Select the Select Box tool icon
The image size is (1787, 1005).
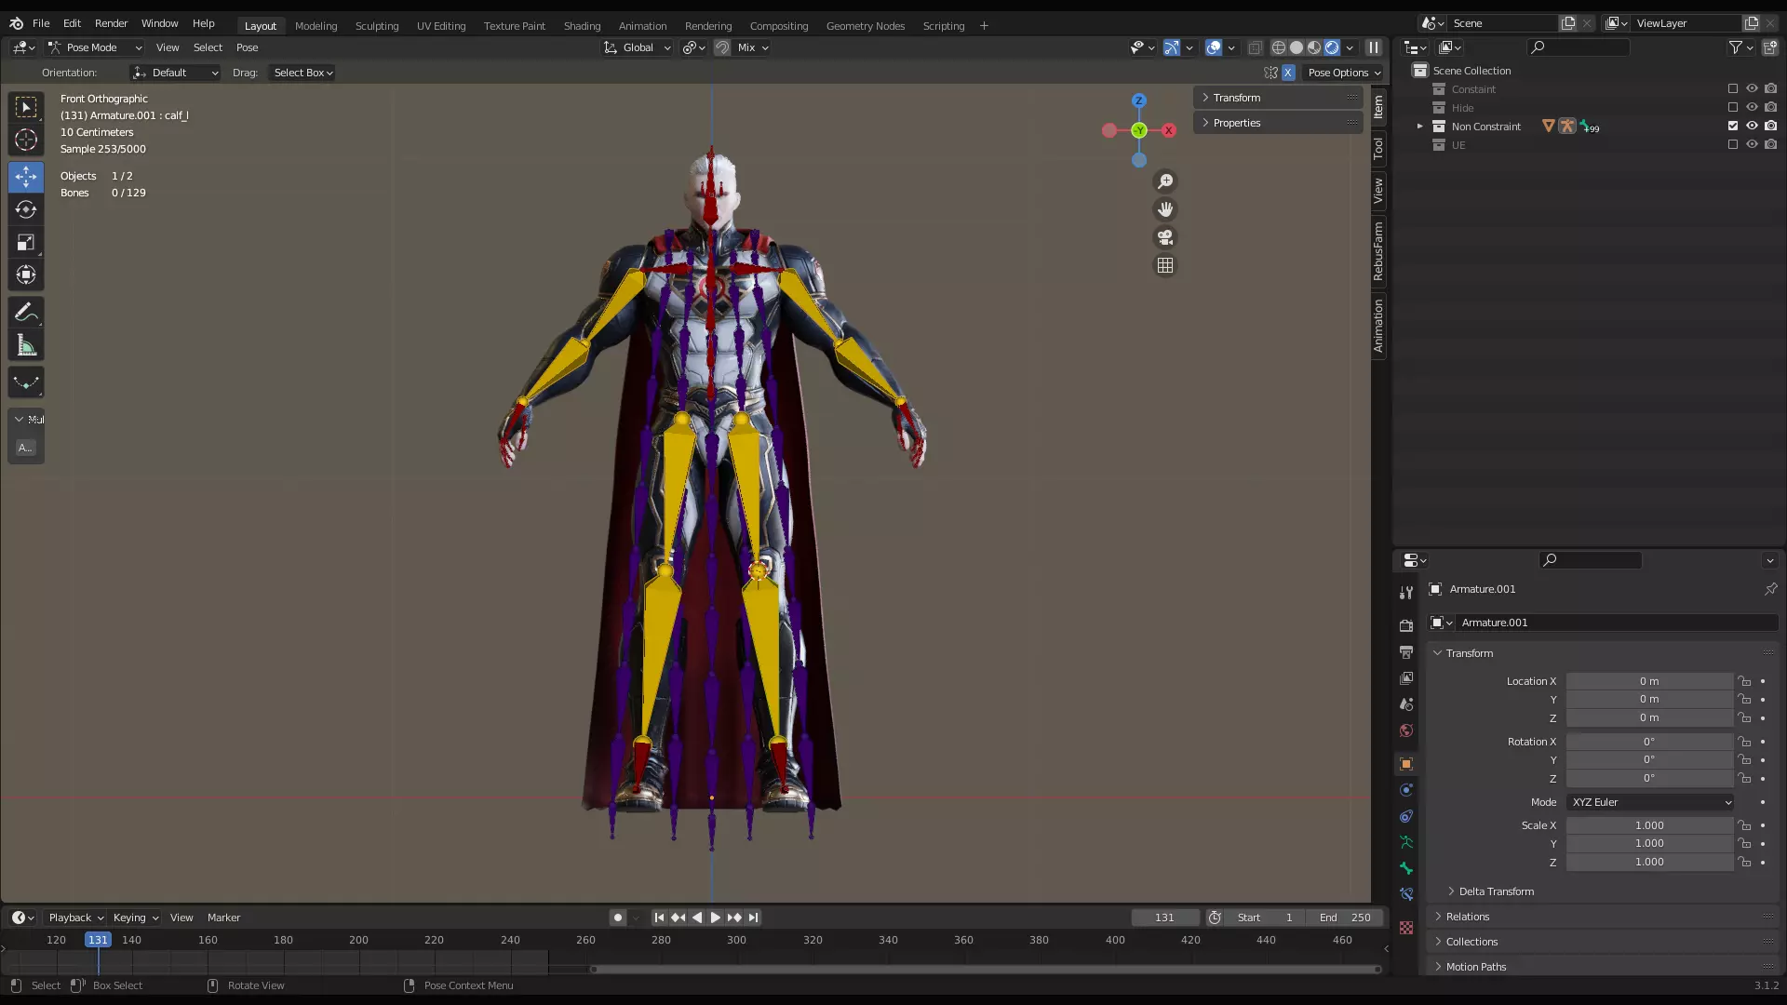pos(26,107)
